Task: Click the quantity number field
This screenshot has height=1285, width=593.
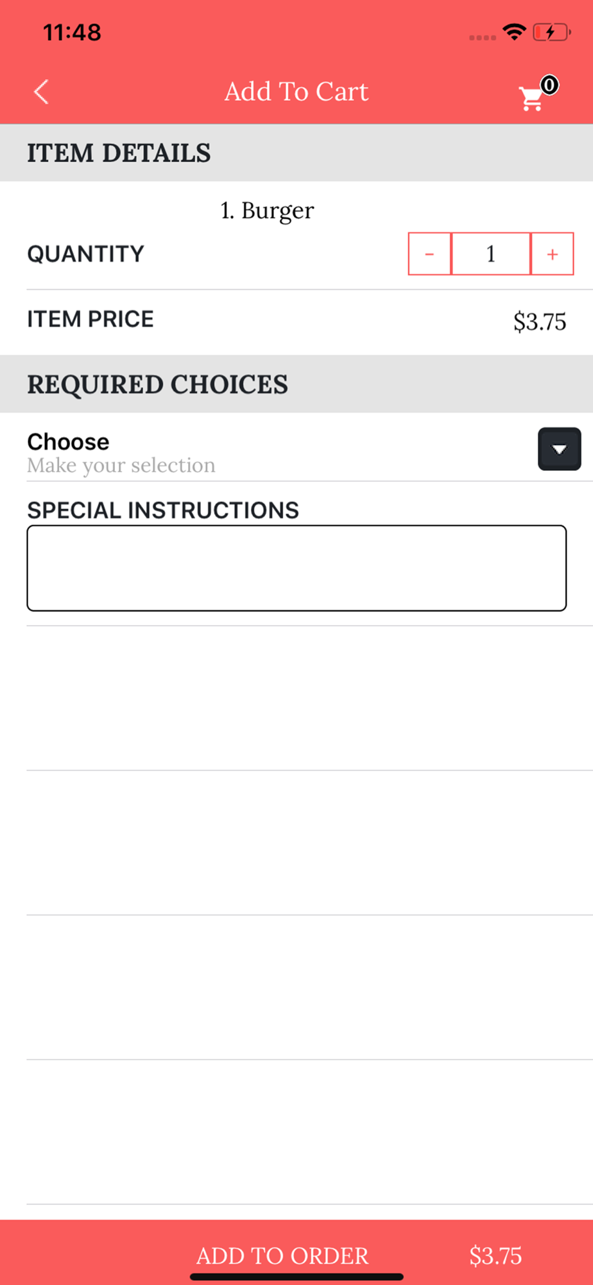Action: [491, 254]
